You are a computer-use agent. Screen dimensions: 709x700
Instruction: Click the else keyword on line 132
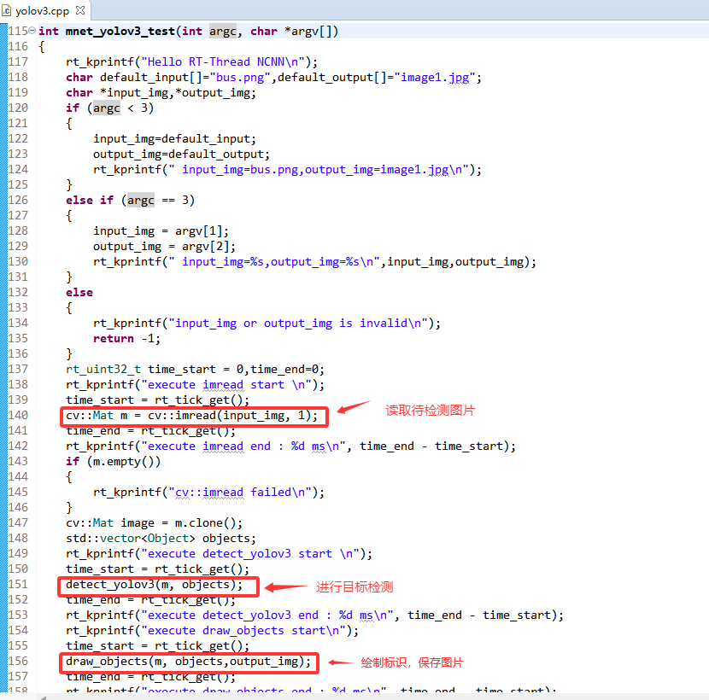tap(79, 292)
